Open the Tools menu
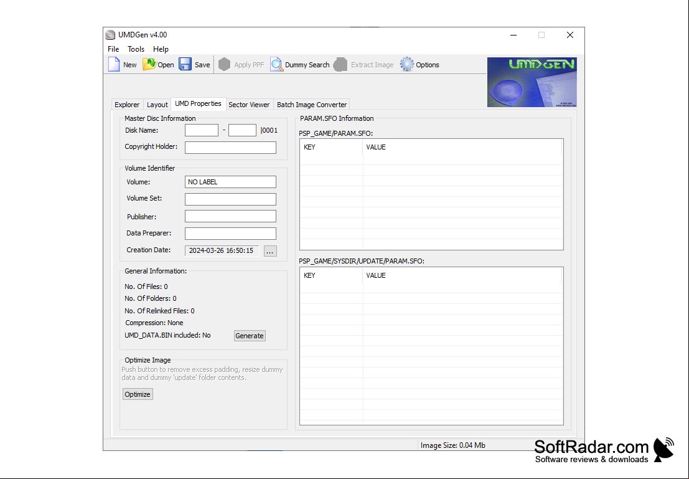The height and width of the screenshot is (479, 689). pyautogui.click(x=136, y=49)
